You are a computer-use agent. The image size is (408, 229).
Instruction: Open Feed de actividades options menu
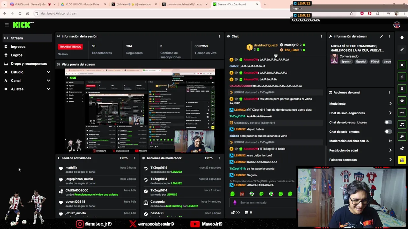(x=134, y=158)
